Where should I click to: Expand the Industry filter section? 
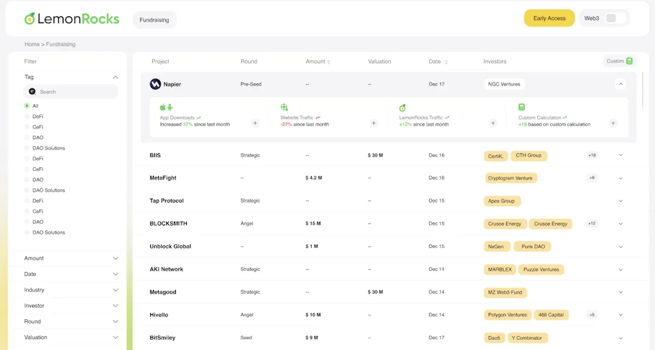[x=116, y=290]
